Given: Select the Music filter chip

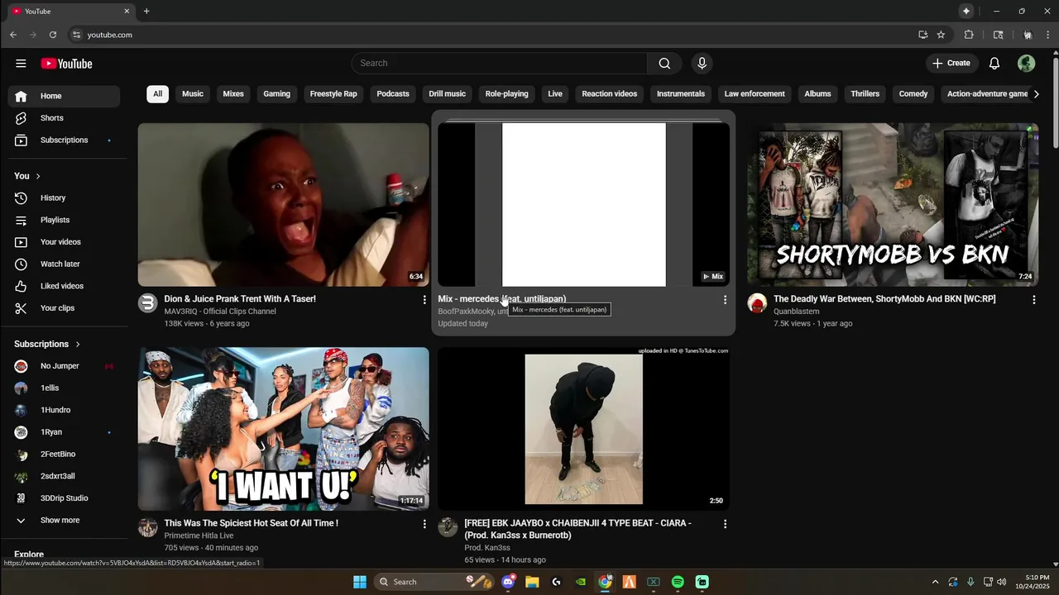Looking at the screenshot, I should pos(193,94).
